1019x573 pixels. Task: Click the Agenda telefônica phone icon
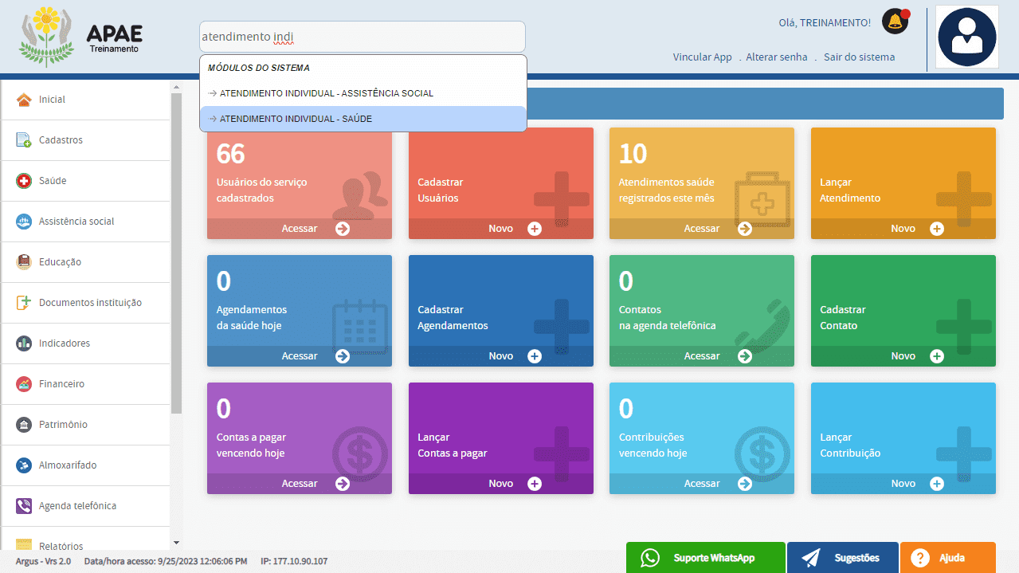24,506
